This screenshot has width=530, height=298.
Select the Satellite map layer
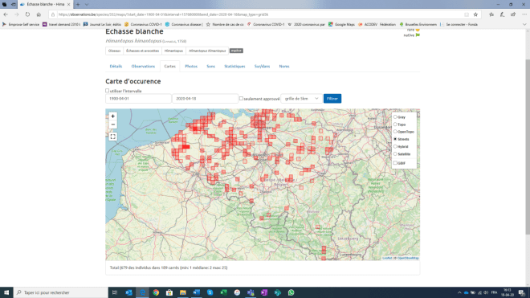click(x=395, y=154)
